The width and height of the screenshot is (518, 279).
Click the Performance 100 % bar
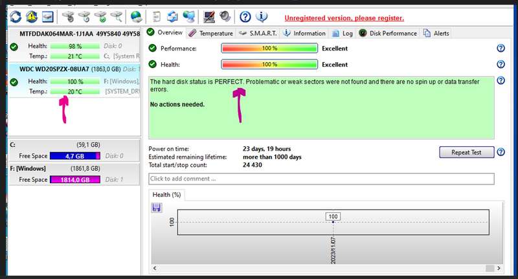tap(269, 48)
